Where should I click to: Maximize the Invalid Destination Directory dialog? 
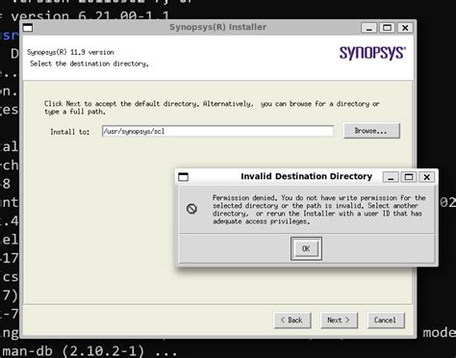[x=409, y=177]
